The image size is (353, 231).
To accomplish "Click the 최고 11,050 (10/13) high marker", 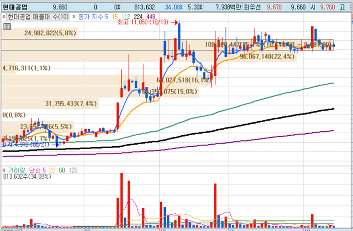I will click(x=143, y=22).
